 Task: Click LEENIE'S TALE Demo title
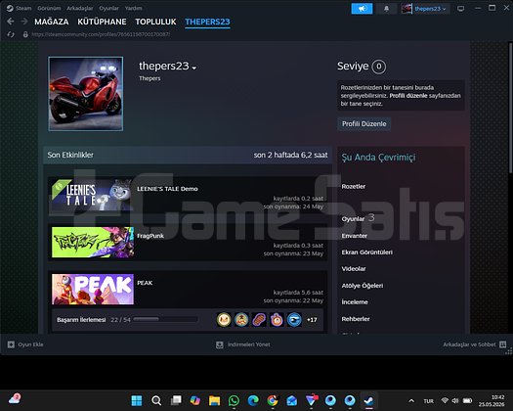click(x=167, y=189)
